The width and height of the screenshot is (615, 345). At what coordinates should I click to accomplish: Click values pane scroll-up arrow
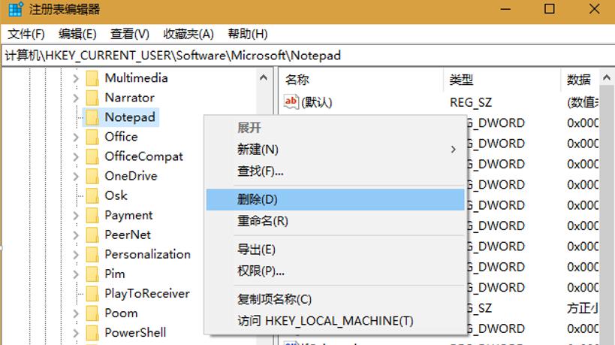pos(607,77)
